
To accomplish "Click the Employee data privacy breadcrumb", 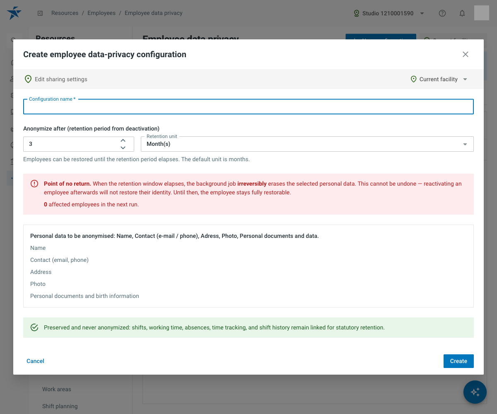I will (x=154, y=13).
